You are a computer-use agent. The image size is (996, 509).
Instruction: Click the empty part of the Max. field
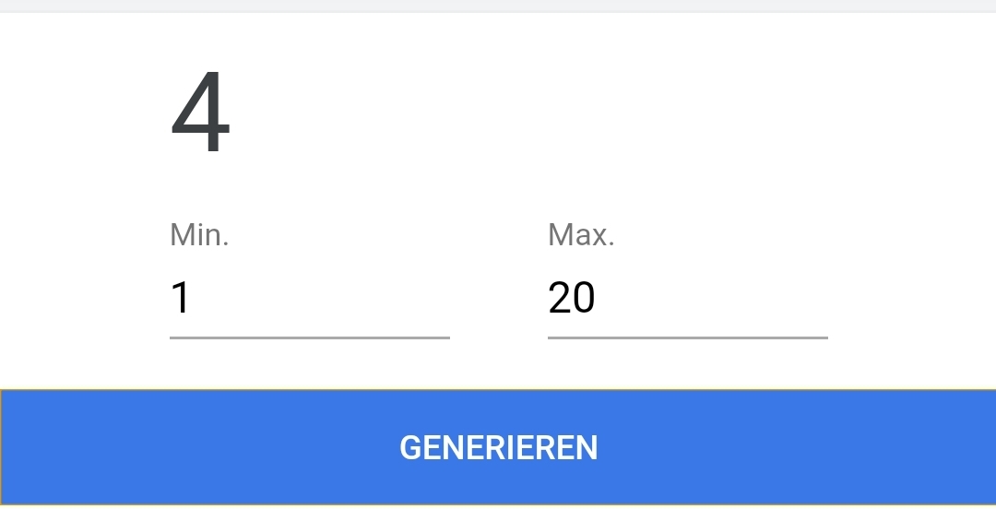711,298
